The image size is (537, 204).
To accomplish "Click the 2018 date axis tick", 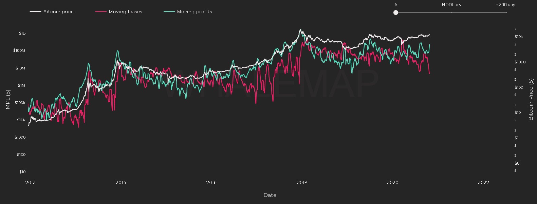I will tap(302, 182).
